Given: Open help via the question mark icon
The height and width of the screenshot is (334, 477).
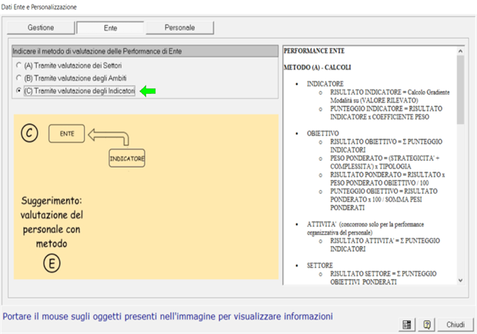Looking at the screenshot, I should (426, 325).
